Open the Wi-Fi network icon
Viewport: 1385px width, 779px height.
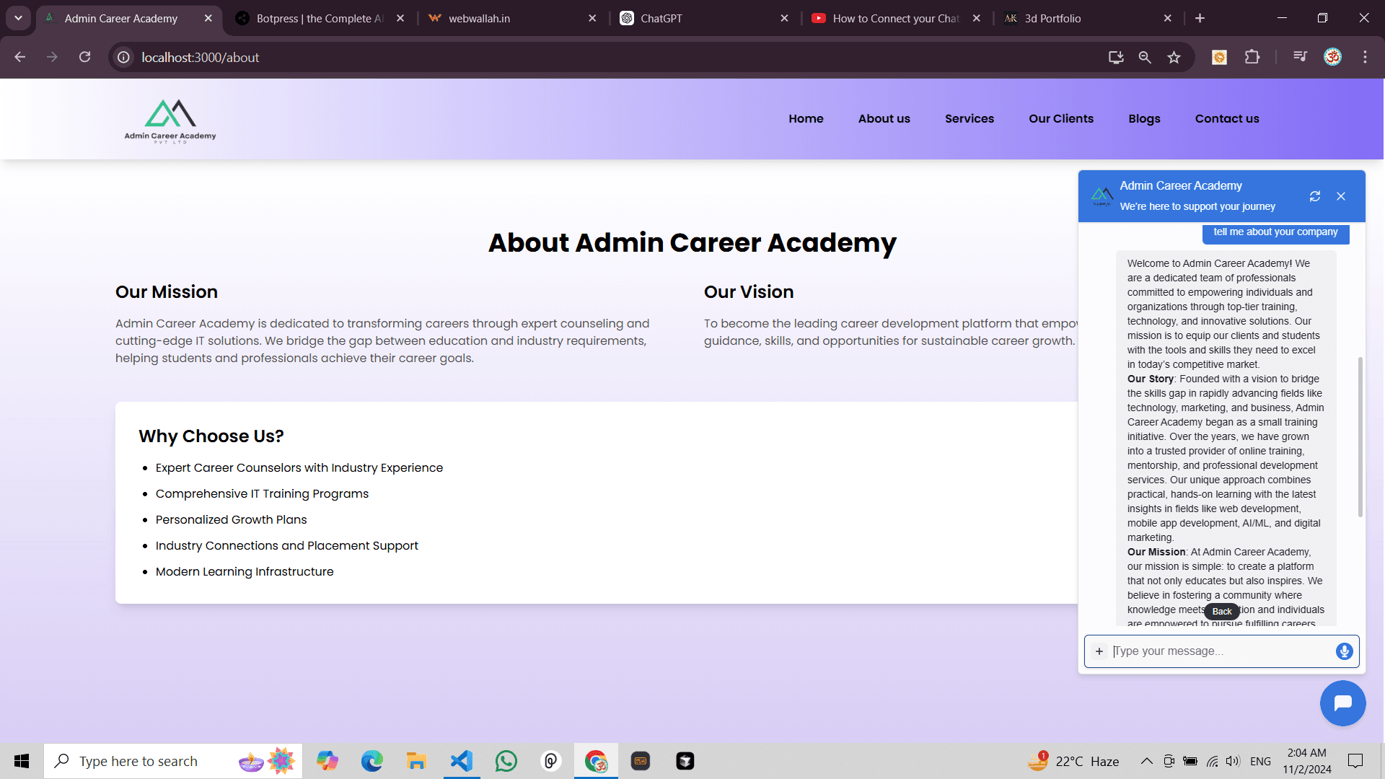(x=1212, y=761)
